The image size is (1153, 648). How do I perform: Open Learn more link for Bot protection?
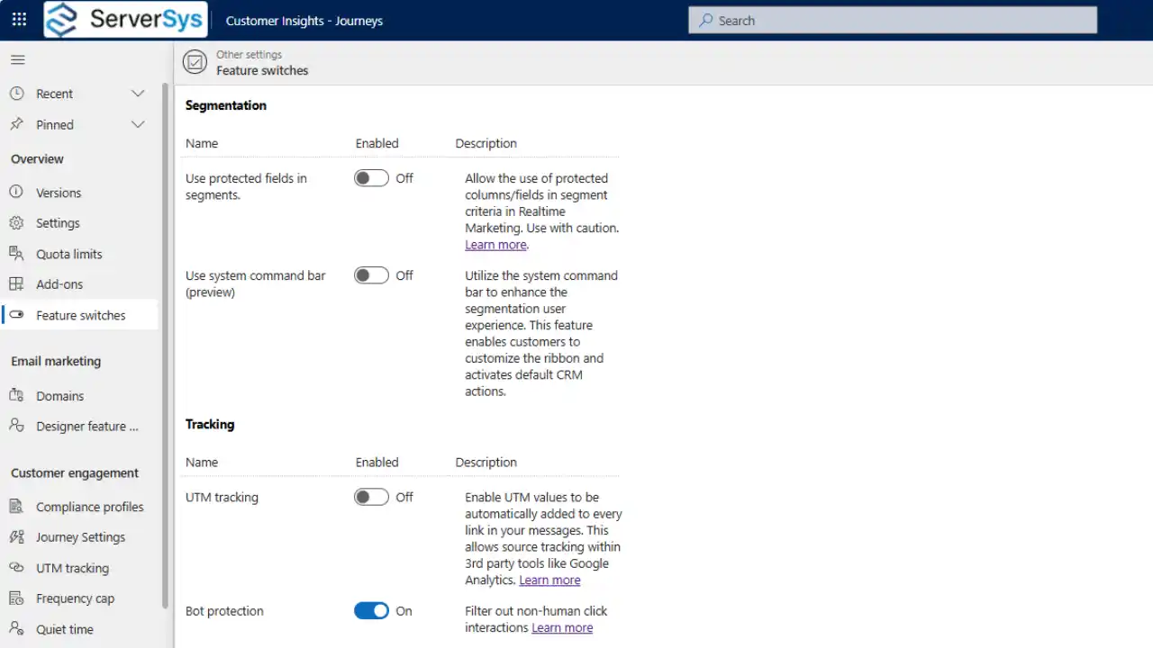tap(562, 627)
